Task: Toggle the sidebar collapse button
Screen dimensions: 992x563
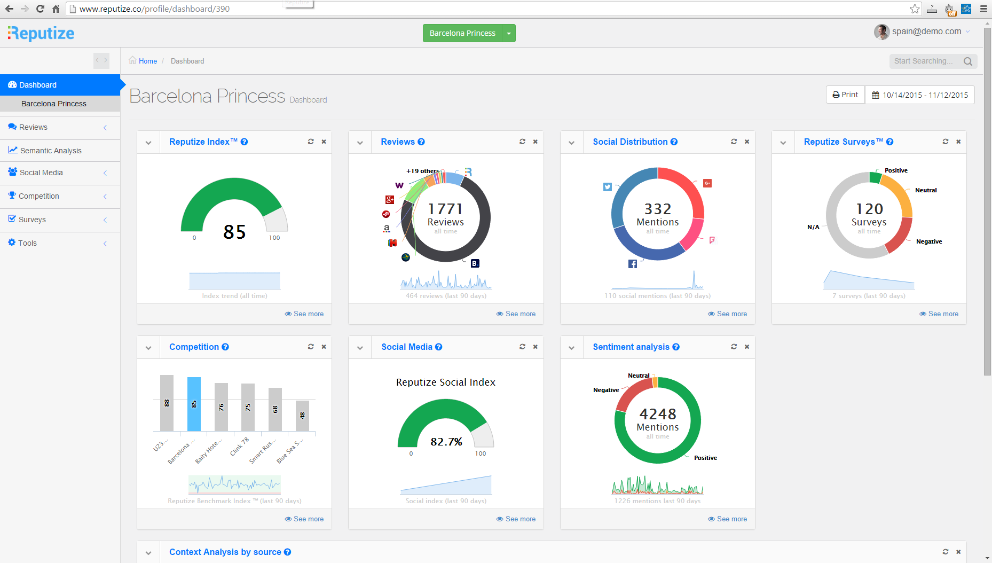Action: [101, 60]
